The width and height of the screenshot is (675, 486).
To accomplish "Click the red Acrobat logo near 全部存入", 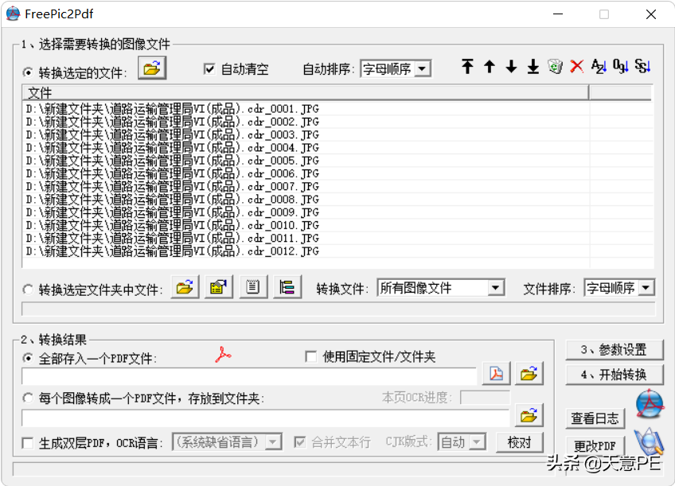I will coord(223,355).
